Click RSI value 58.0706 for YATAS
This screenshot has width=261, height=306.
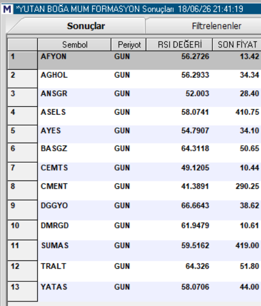point(195,287)
